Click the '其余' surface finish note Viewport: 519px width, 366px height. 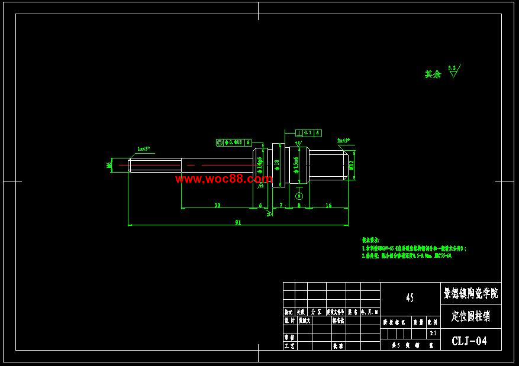point(433,74)
